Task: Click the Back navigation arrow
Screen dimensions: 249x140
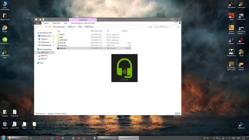Action: [37, 27]
